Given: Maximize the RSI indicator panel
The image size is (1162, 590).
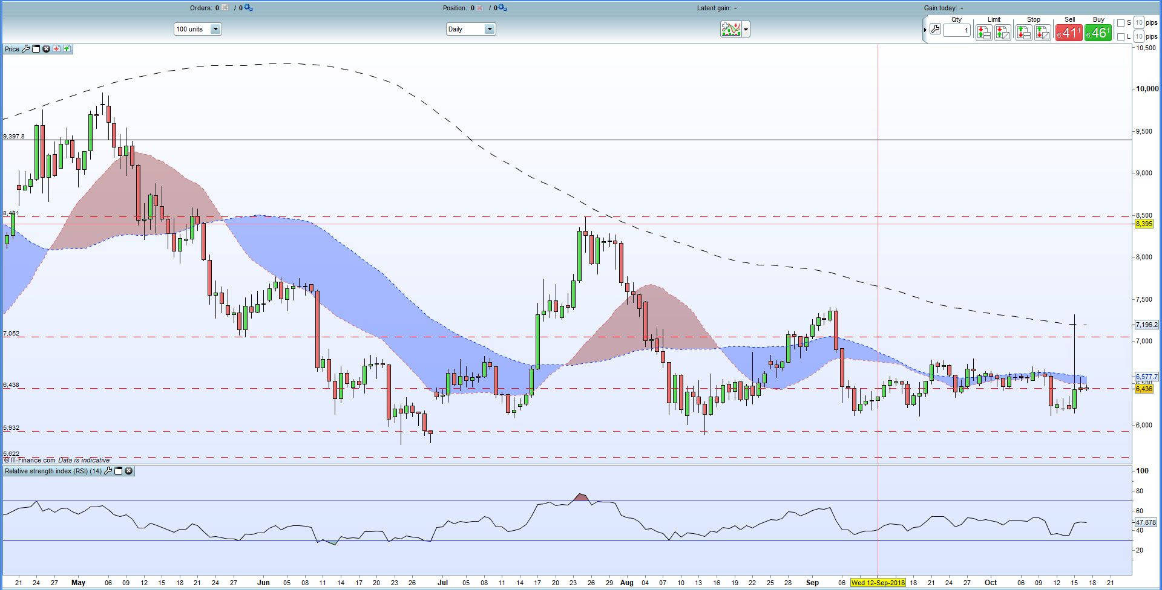Looking at the screenshot, I should (x=118, y=471).
